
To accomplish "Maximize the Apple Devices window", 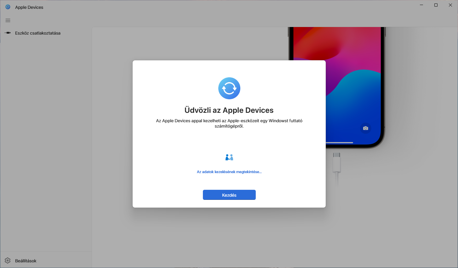I will (436, 5).
